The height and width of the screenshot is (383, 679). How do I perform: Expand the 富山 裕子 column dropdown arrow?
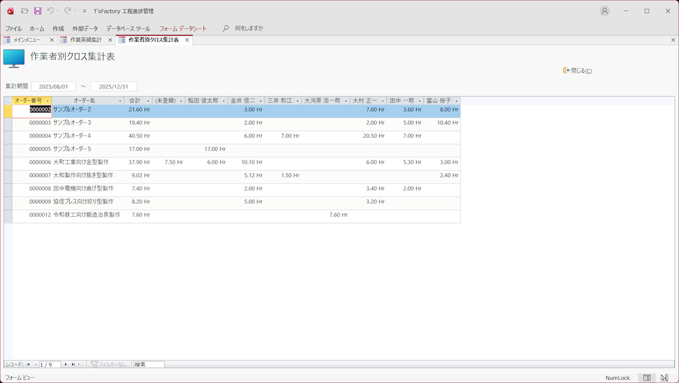point(456,101)
